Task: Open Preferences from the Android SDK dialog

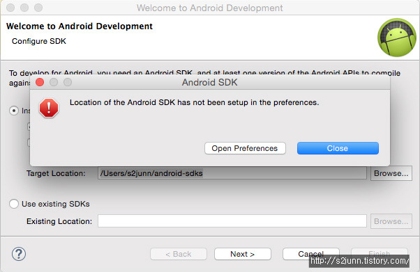Action: (x=245, y=148)
